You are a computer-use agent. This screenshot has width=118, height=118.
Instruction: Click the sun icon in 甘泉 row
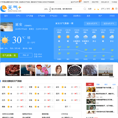35,100
